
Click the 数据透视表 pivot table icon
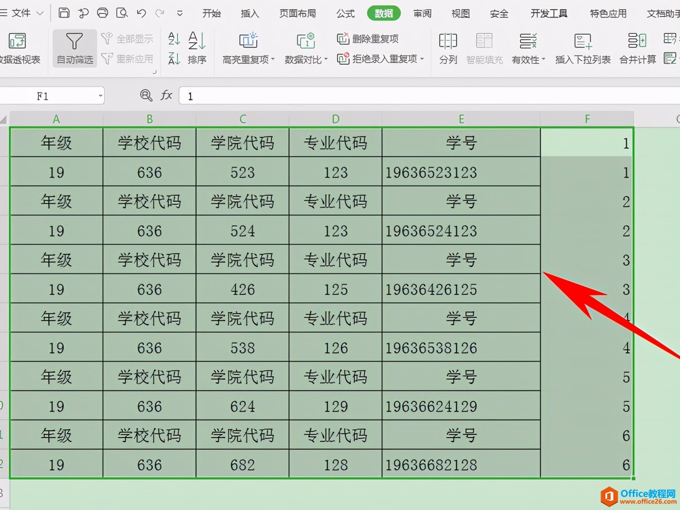click(18, 41)
